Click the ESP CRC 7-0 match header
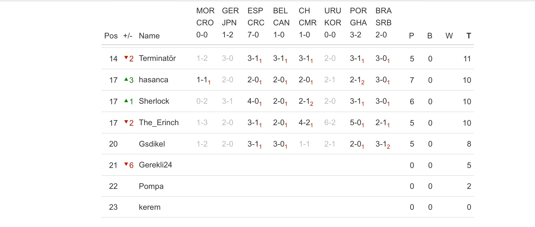535x227 pixels. 256,23
